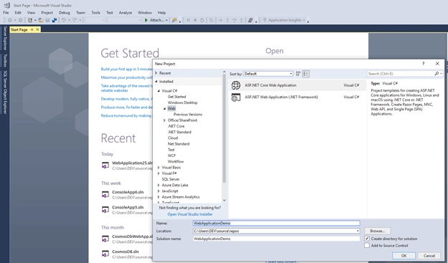This screenshot has height=263, width=448.
Task: Open the Location path dropdown arrow
Action: click(358, 231)
